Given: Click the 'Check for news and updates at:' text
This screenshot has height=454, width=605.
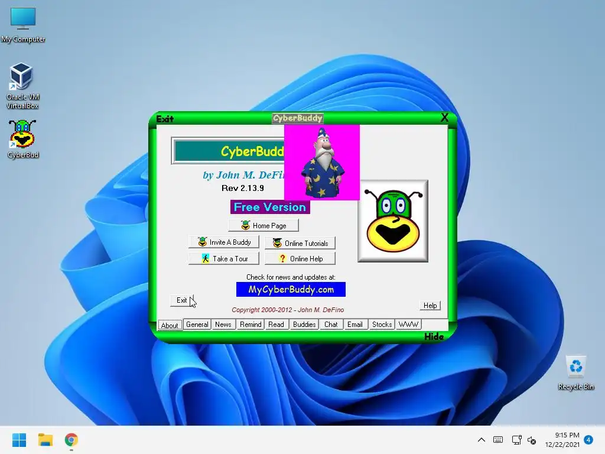Looking at the screenshot, I should (291, 277).
